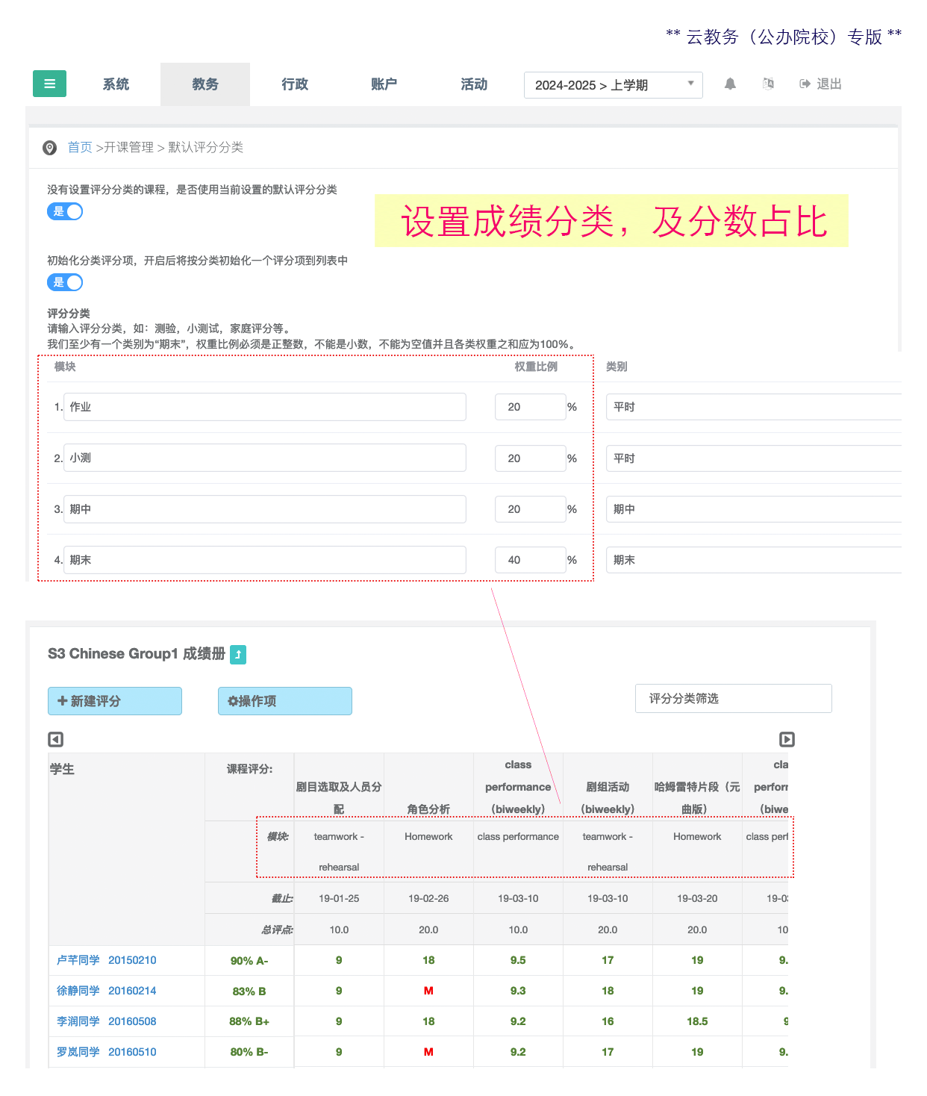This screenshot has width=927, height=1096.
Task: Open the green hamburger menu
Action: click(x=49, y=84)
